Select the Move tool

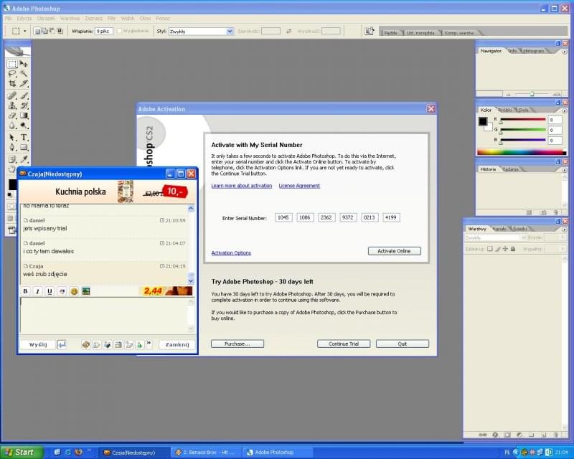click(24, 64)
